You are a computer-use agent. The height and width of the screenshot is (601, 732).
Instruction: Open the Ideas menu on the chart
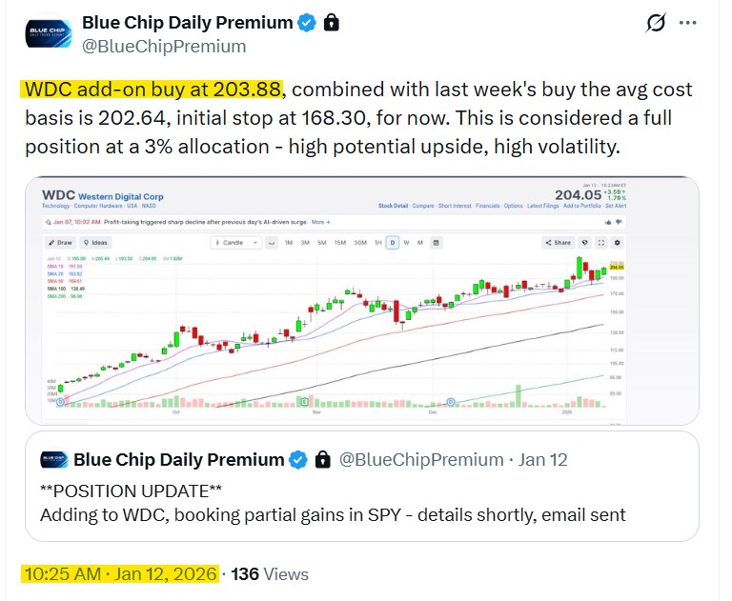(x=94, y=243)
